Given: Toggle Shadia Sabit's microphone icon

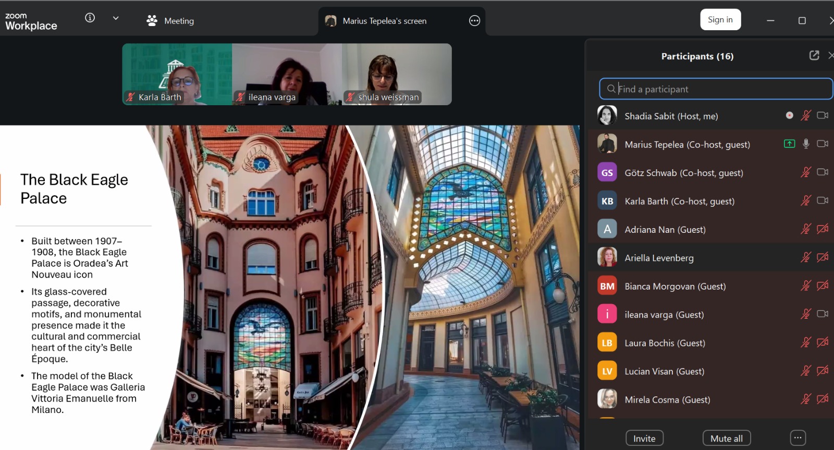Looking at the screenshot, I should [806, 116].
